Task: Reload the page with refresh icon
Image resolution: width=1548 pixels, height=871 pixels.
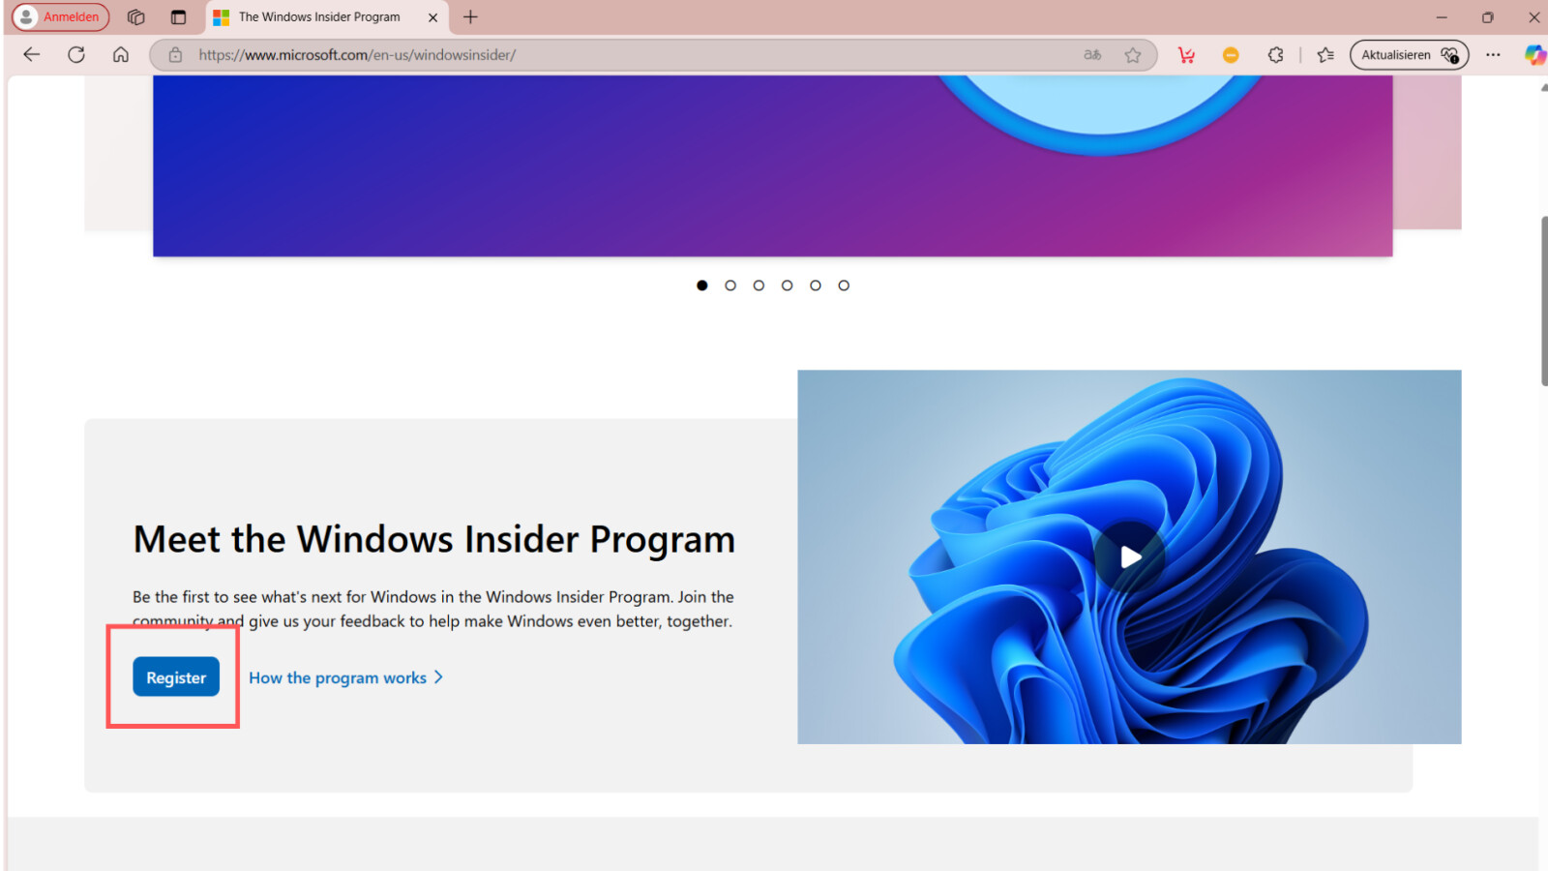Action: (x=75, y=54)
